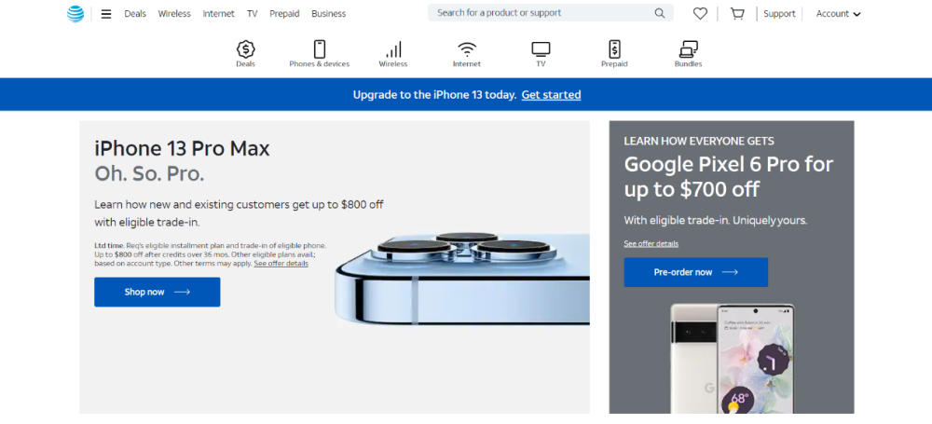The width and height of the screenshot is (932, 424).
Task: Click the AT&T globe logo
Action: pos(75,14)
